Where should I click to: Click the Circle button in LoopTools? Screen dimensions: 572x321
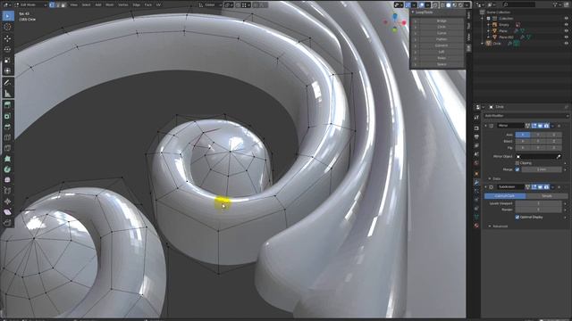(442, 27)
